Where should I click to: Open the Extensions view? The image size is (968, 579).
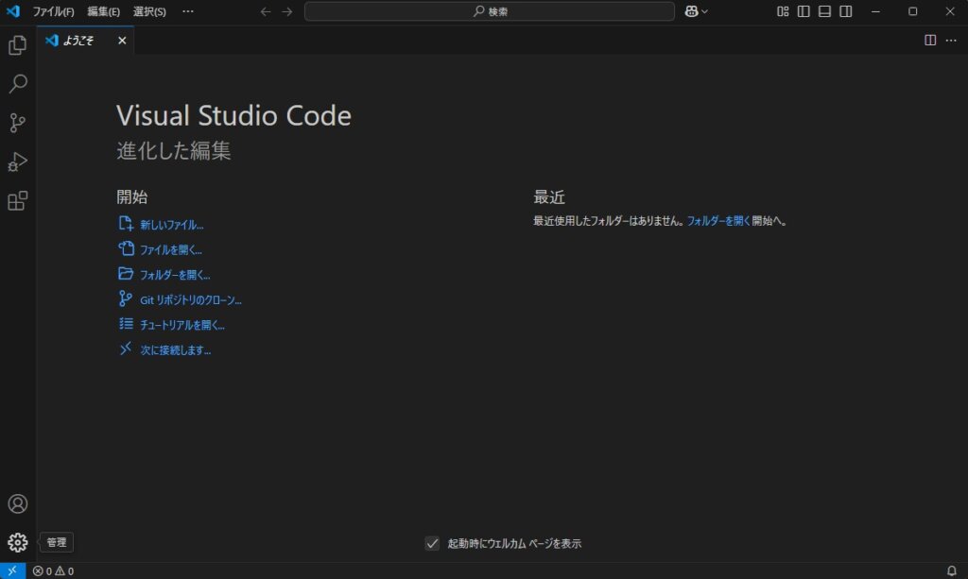point(17,200)
